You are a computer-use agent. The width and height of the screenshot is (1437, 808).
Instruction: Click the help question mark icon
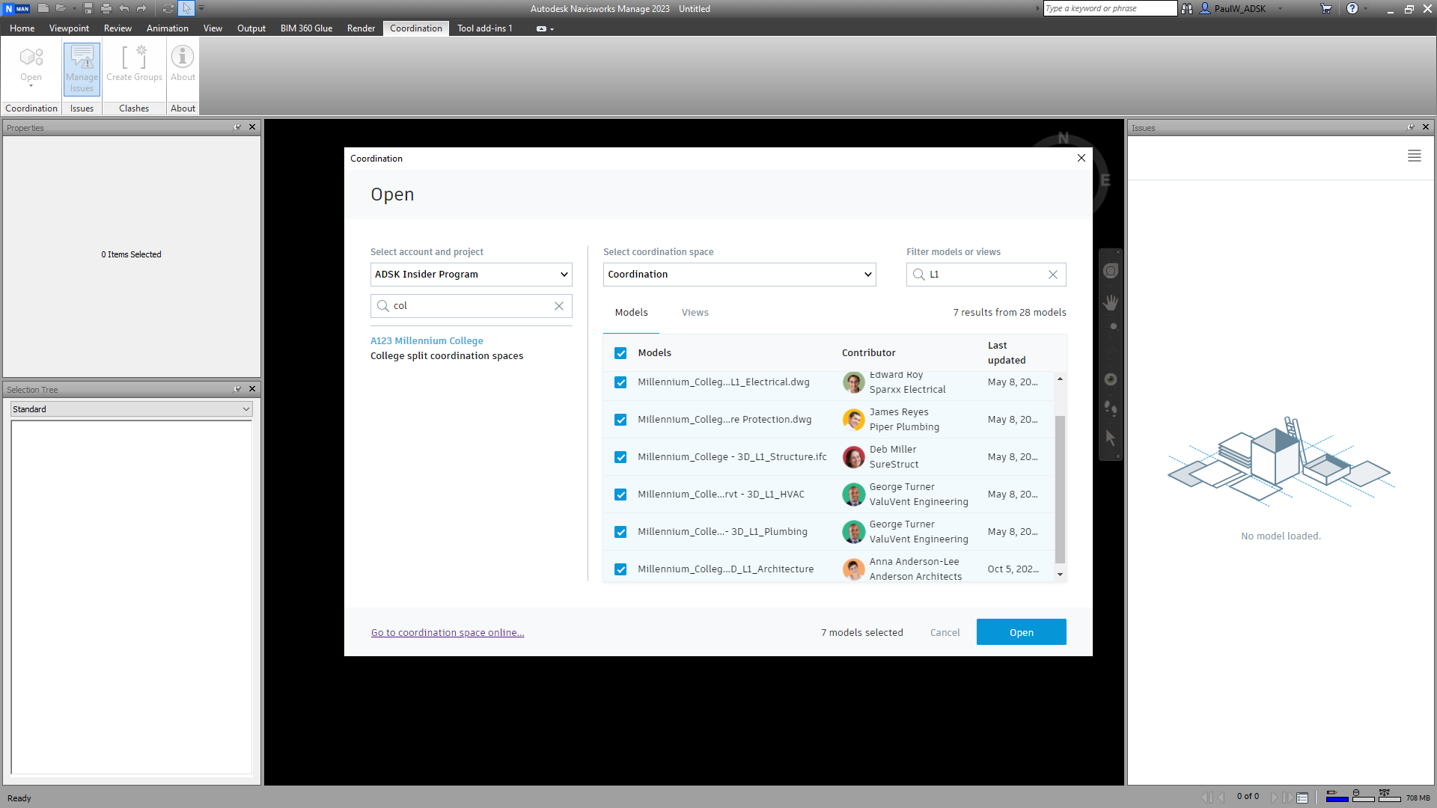tap(1352, 9)
